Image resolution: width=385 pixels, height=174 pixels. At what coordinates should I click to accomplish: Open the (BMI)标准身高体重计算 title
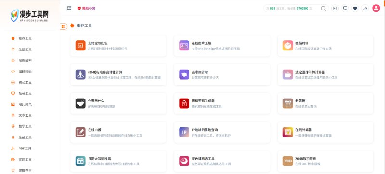tap(105, 72)
